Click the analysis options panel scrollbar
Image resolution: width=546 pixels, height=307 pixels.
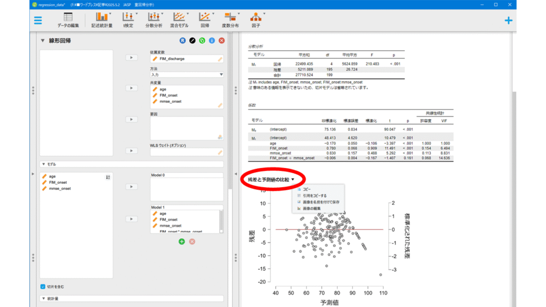[230, 111]
